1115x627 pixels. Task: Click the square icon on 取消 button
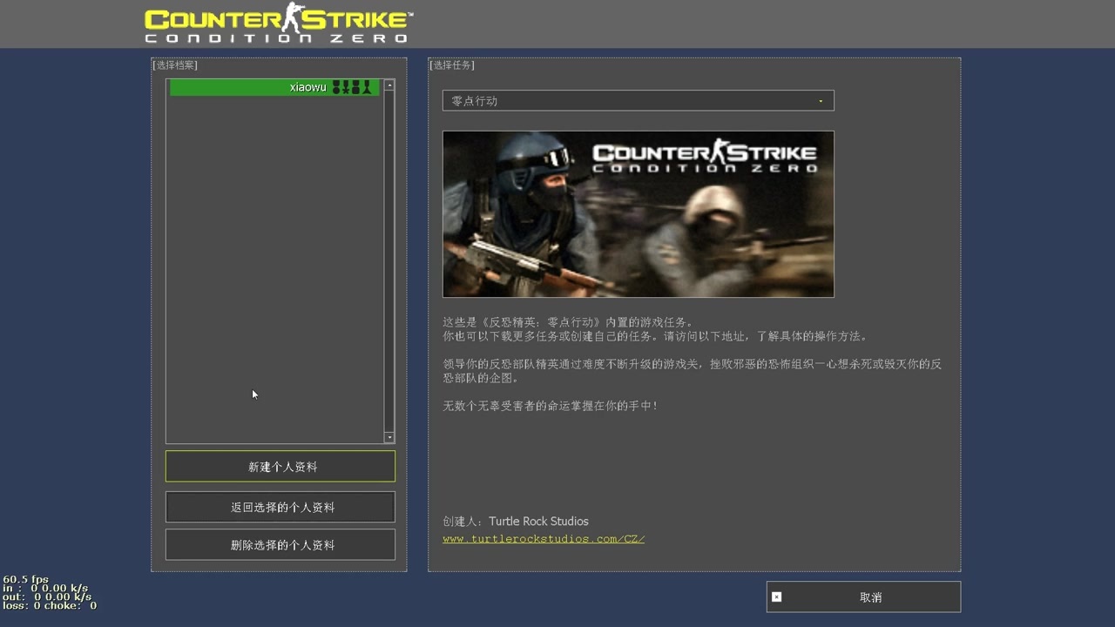(x=777, y=597)
